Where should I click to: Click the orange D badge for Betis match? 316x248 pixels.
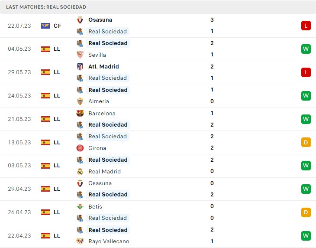click(x=306, y=212)
